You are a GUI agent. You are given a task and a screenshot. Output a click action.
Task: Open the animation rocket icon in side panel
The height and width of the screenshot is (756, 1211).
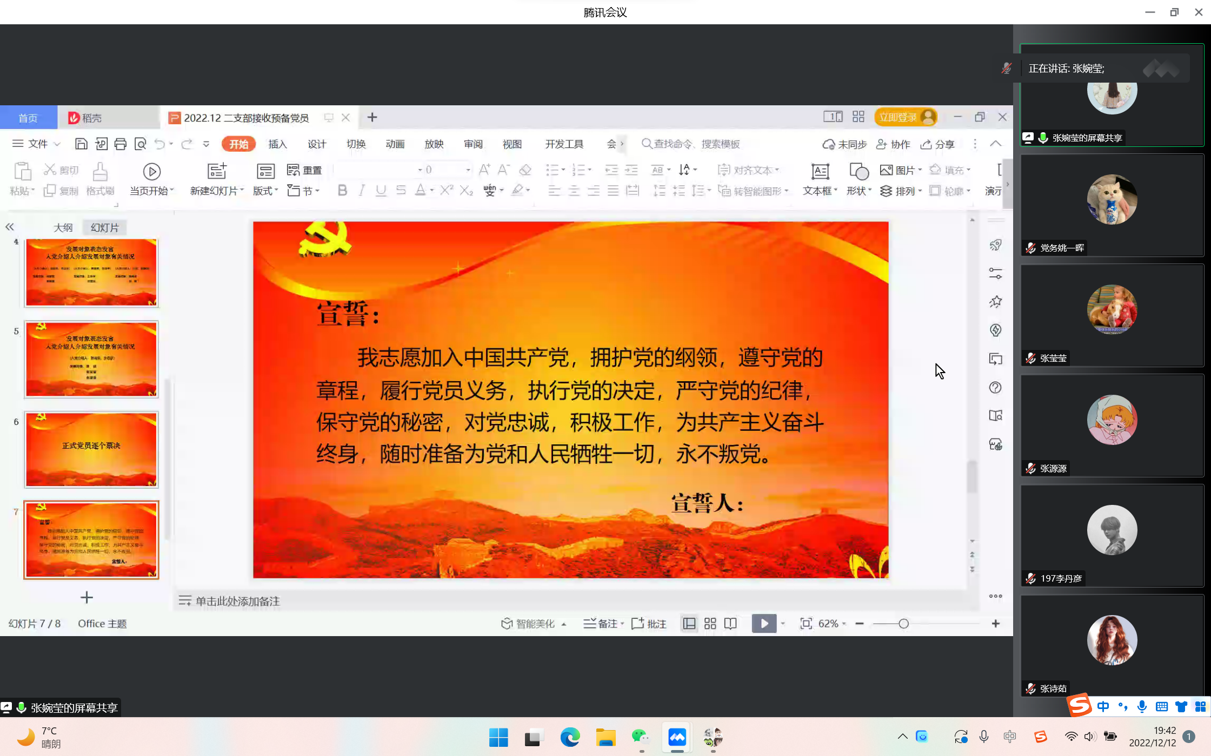pos(995,245)
